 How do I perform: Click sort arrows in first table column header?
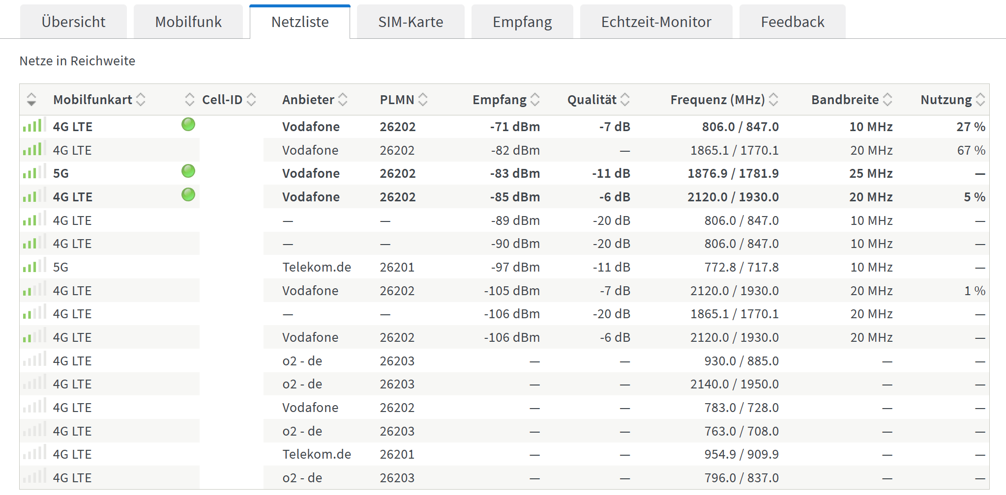[31, 100]
